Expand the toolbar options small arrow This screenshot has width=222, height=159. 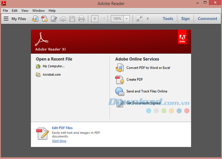(147, 19)
